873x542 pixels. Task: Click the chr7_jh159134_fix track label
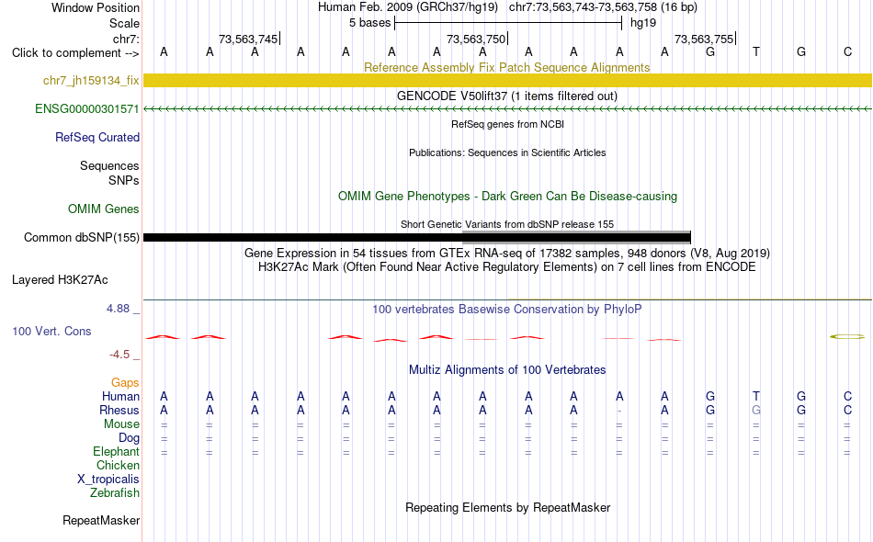click(91, 81)
